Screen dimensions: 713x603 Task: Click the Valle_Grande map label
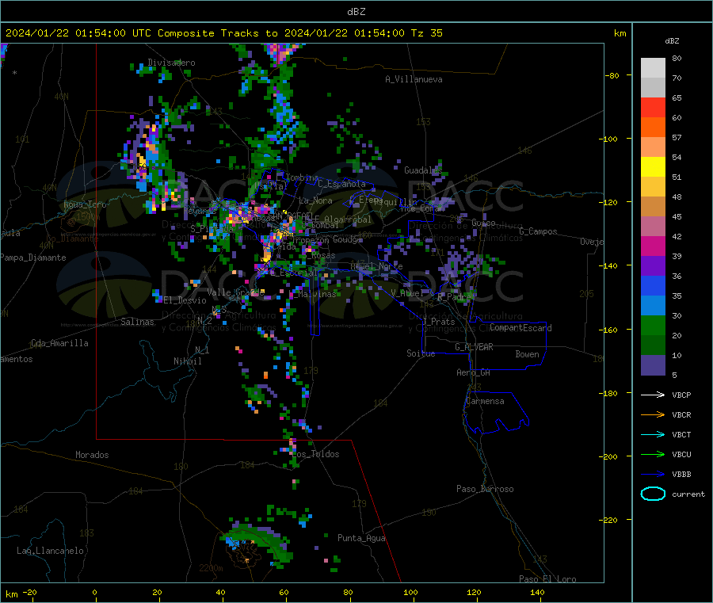click(x=235, y=292)
